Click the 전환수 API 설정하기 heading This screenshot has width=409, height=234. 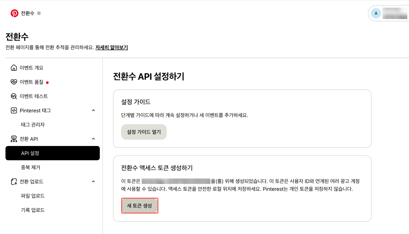149,76
